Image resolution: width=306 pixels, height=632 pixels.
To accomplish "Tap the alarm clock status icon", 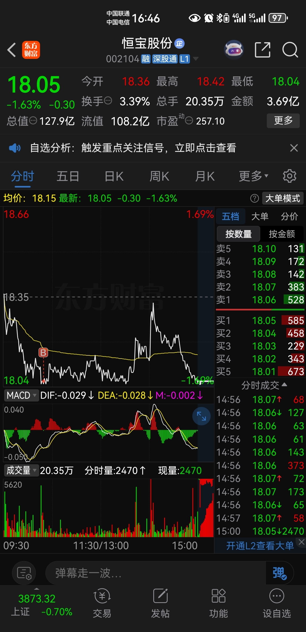I will click(209, 18).
